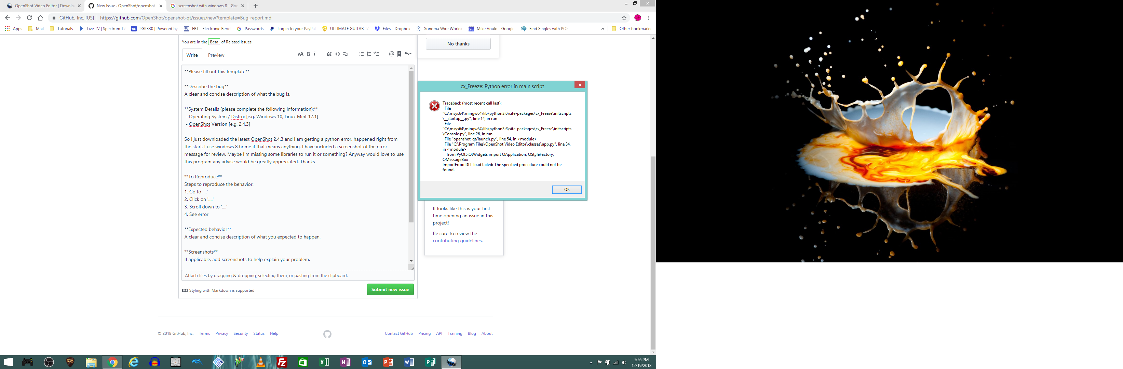Viewport: 1123px width, 369px height.
Task: Insert a hyperlink using the link icon
Action: click(345, 54)
